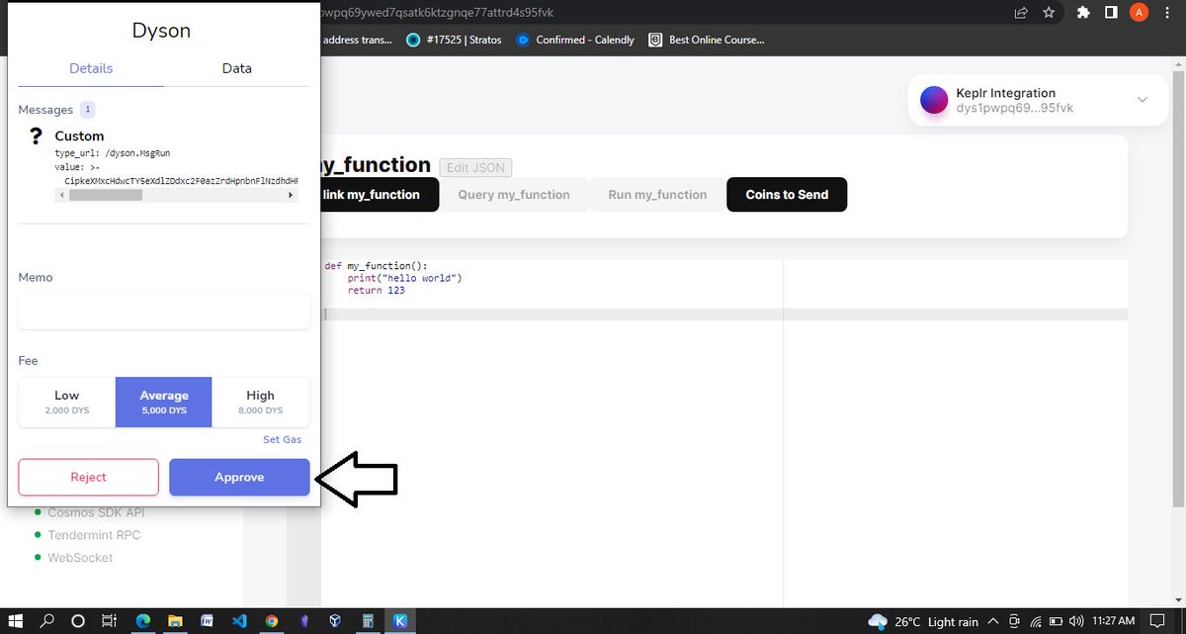Click the Coins to Send button
Image resolution: width=1186 pixels, height=634 pixels.
click(787, 195)
